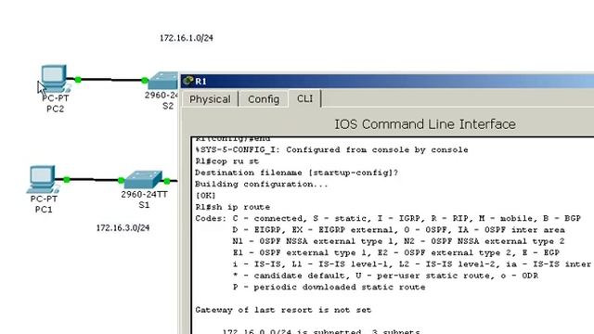Switch to the Config tab
594x334 pixels.
(x=264, y=99)
